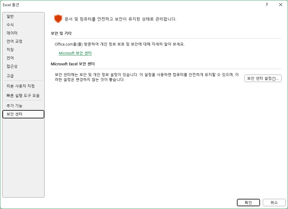
Task: Confirm with the 확인 button
Action: [x=248, y=203]
